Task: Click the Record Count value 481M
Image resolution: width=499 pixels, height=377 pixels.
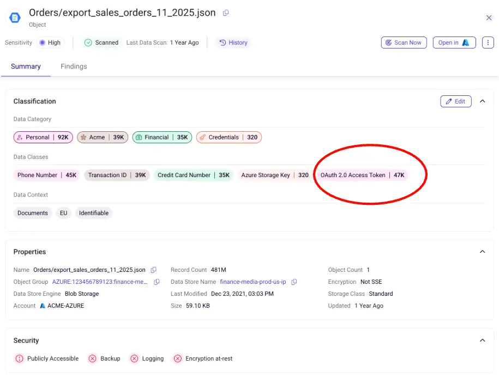Action: [219, 270]
